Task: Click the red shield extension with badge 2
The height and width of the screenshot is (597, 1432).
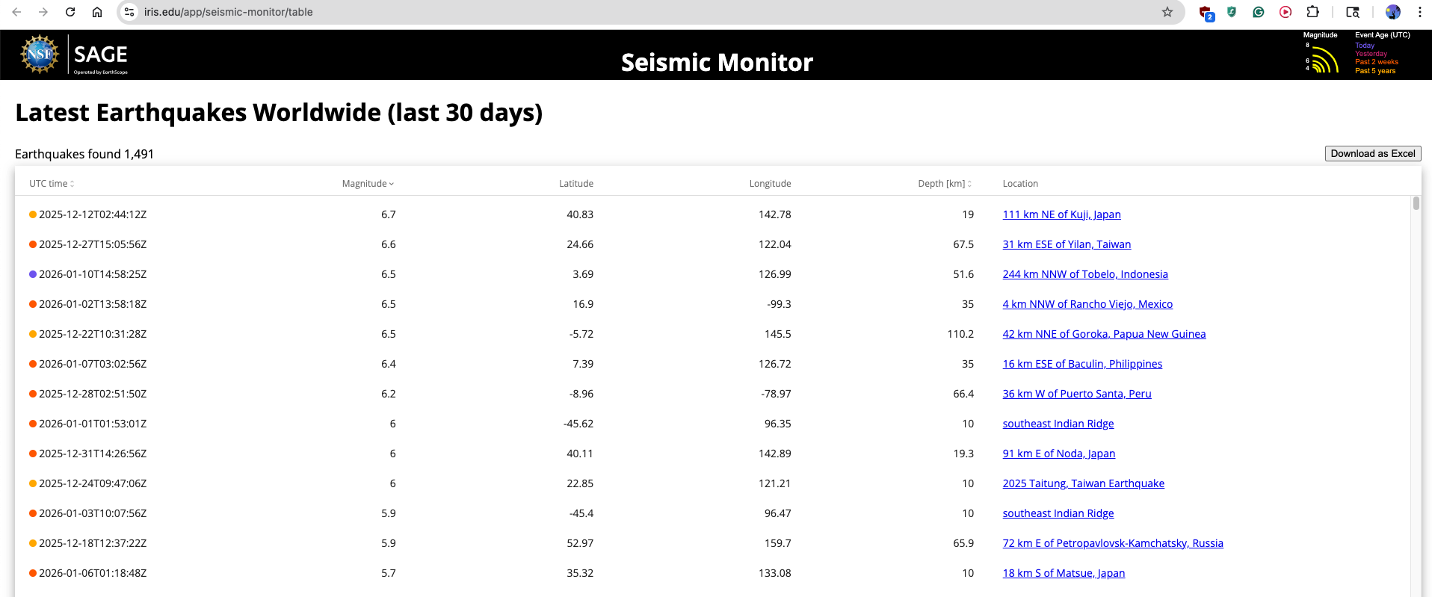Action: click(x=1206, y=13)
